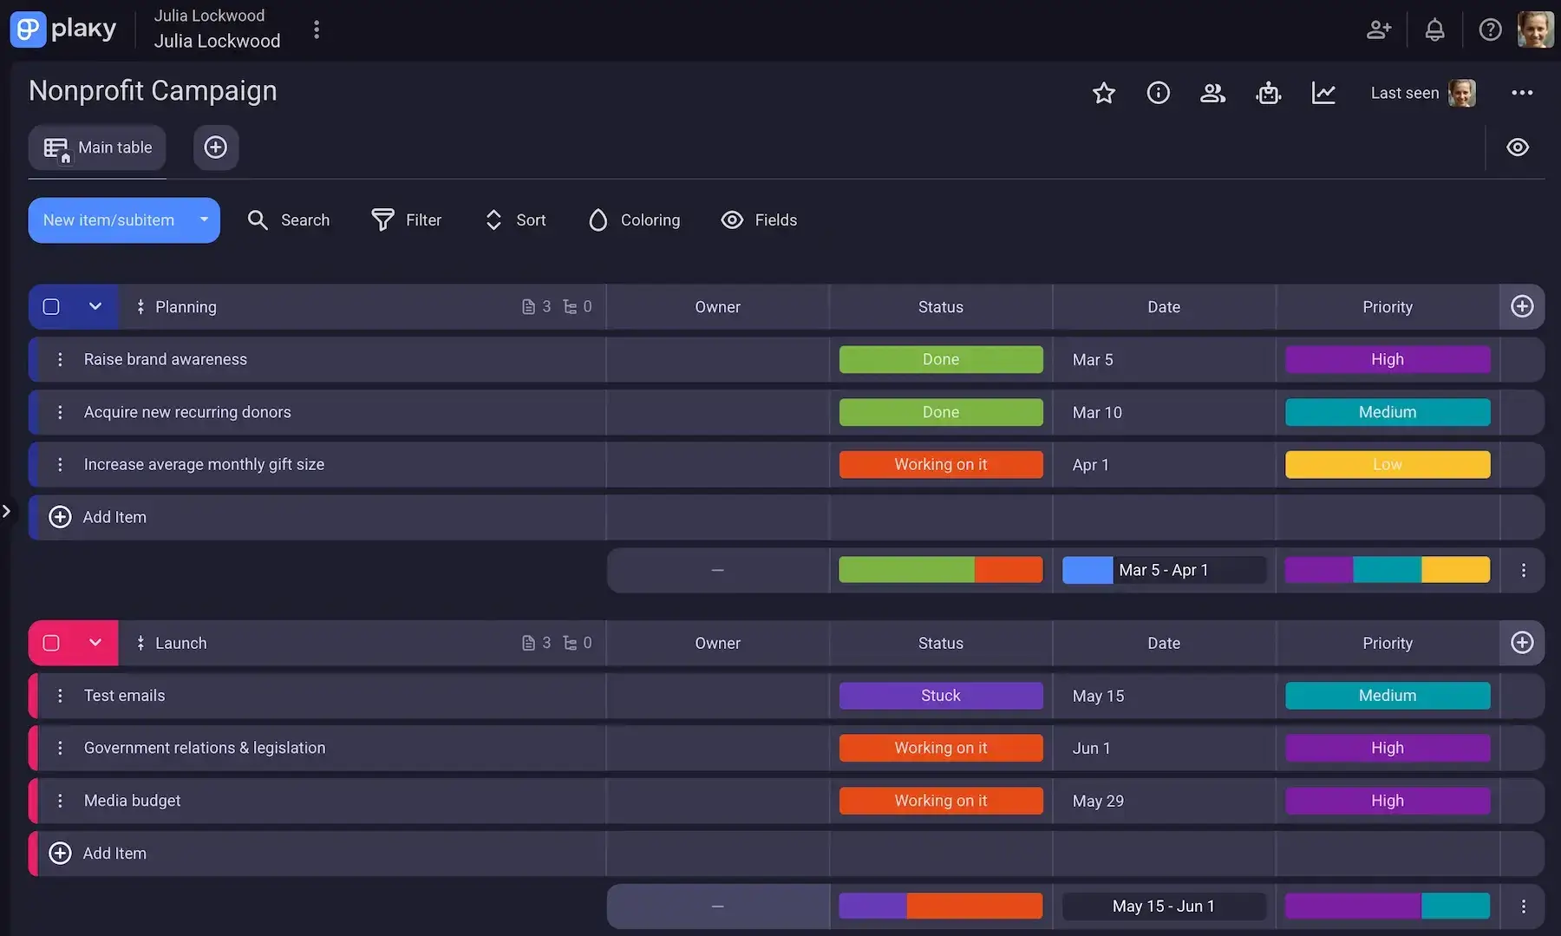Click the Sort button

point(516,220)
